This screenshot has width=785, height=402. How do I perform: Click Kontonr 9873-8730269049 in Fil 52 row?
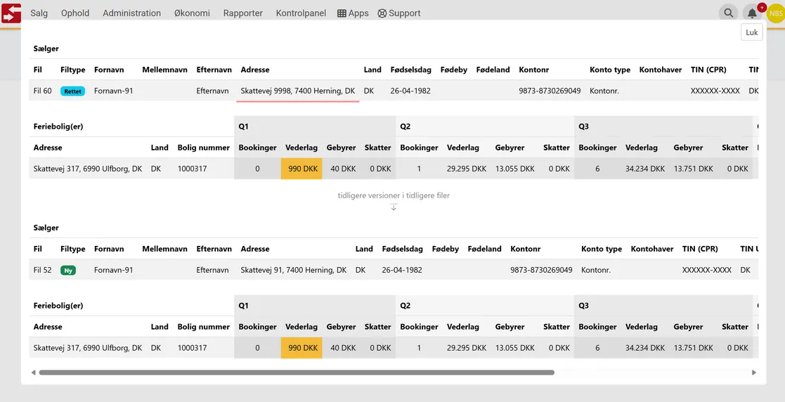[x=541, y=270]
